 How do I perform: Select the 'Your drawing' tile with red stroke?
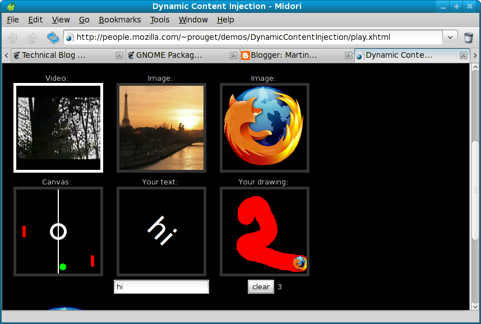coord(265,232)
